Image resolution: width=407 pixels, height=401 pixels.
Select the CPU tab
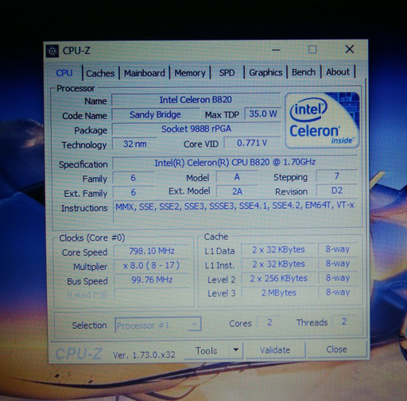(x=64, y=73)
